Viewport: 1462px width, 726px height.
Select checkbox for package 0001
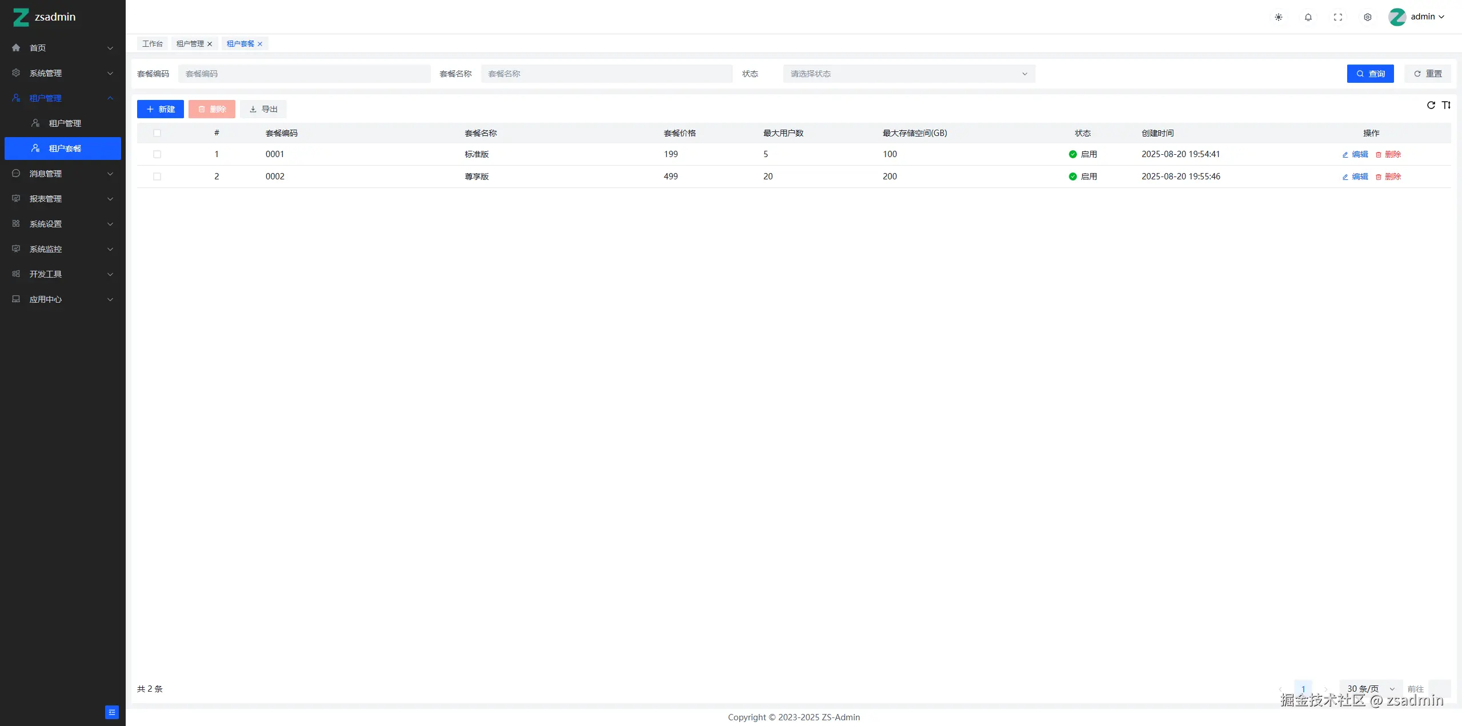pyautogui.click(x=157, y=154)
